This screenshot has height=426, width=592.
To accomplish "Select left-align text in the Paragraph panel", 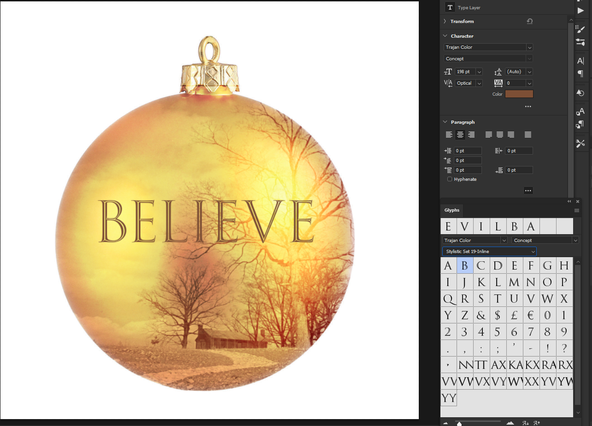I will (449, 134).
